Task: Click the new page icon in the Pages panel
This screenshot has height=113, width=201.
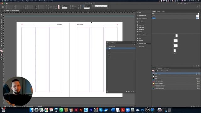Action: click(x=196, y=66)
